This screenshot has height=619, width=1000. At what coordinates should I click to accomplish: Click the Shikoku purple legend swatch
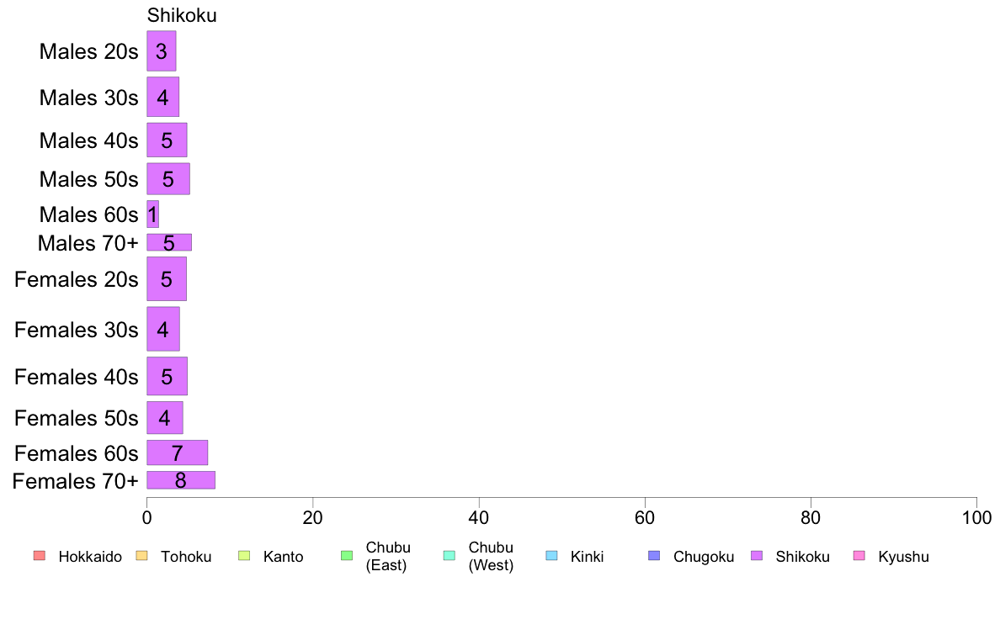[x=757, y=556]
